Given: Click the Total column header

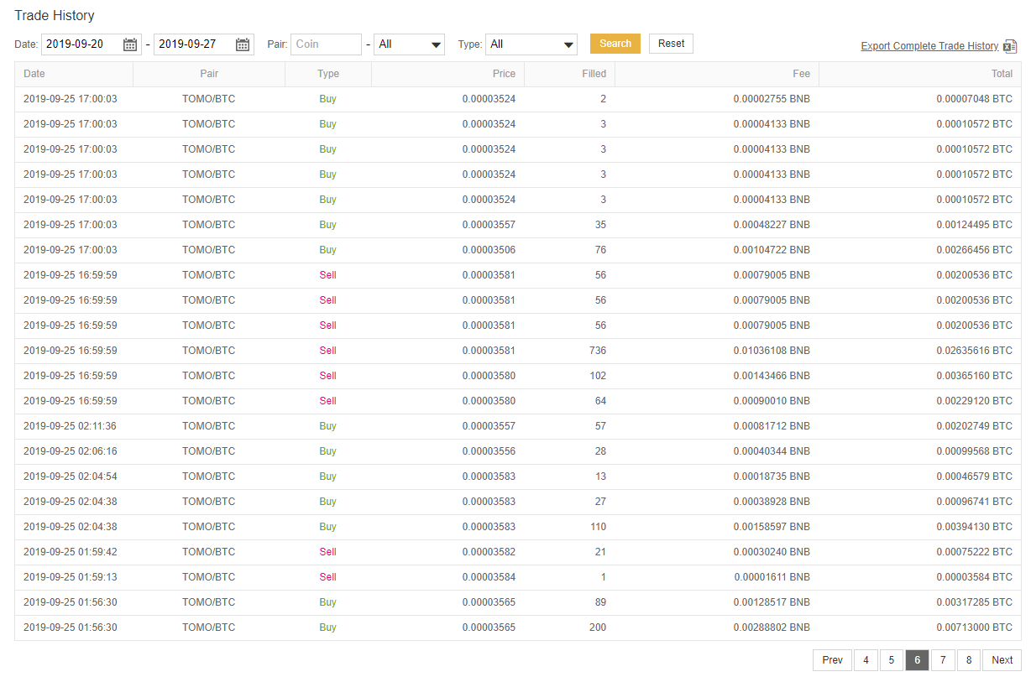Looking at the screenshot, I should pos(920,74).
